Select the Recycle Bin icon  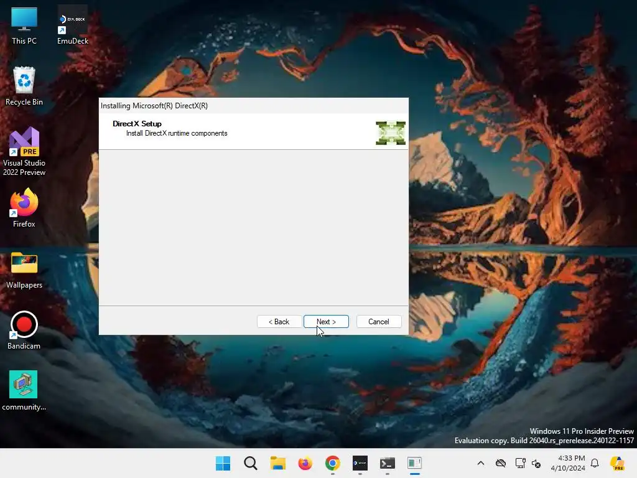click(24, 86)
